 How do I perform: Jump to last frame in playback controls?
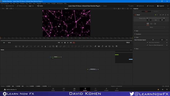coord(71,43)
